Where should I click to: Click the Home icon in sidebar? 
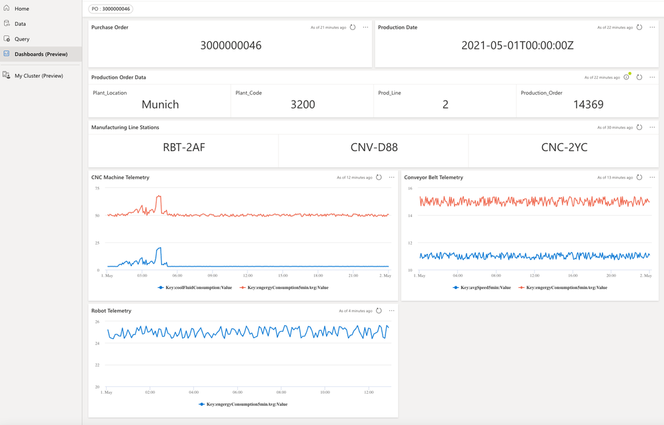tap(7, 8)
